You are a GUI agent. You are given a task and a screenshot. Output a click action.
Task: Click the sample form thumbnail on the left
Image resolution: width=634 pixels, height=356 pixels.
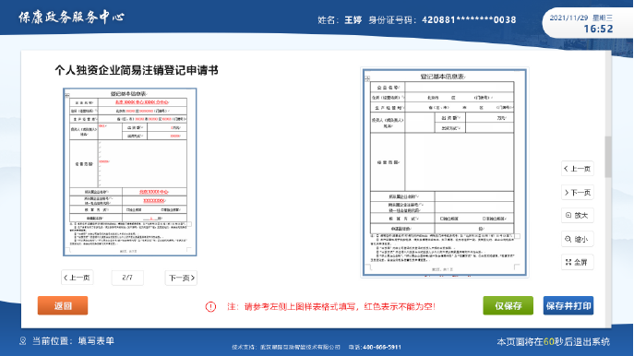(x=130, y=172)
